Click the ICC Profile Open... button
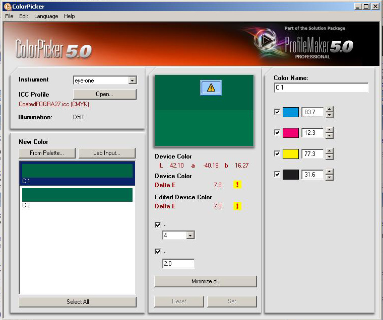Screen dimensions: 383x320 click(104, 94)
